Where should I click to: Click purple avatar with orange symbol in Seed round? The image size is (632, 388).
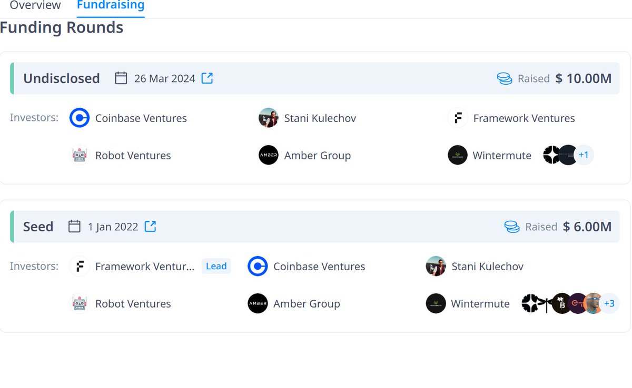[x=577, y=303]
